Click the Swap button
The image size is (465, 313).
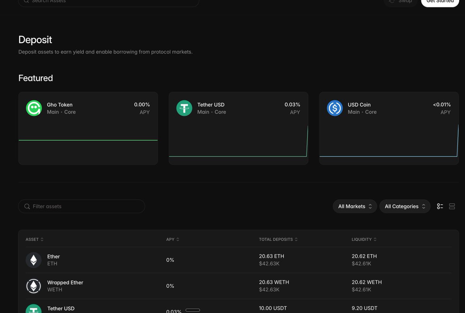pyautogui.click(x=401, y=2)
